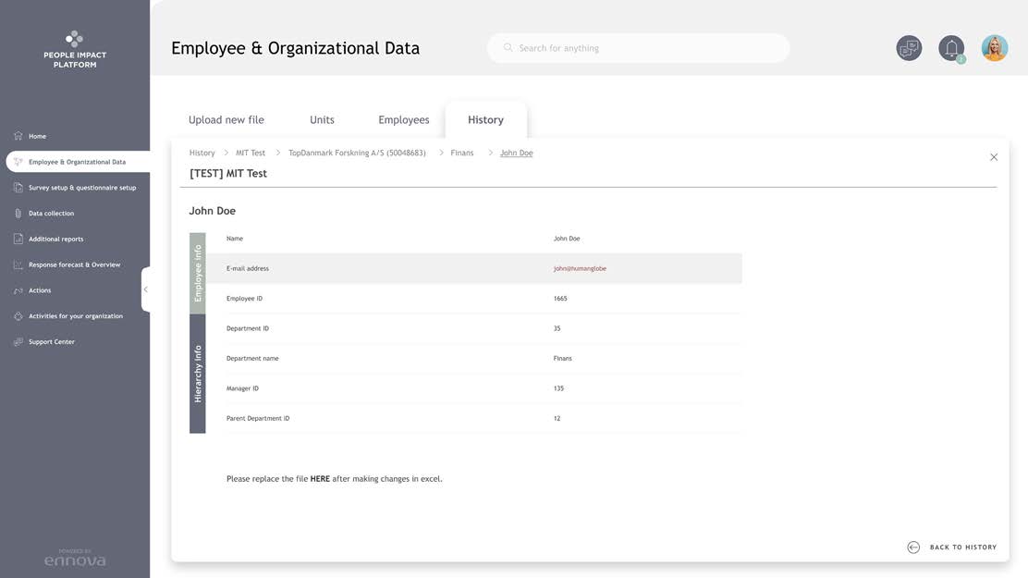
Task: Open the user profile avatar menu
Action: pos(995,48)
